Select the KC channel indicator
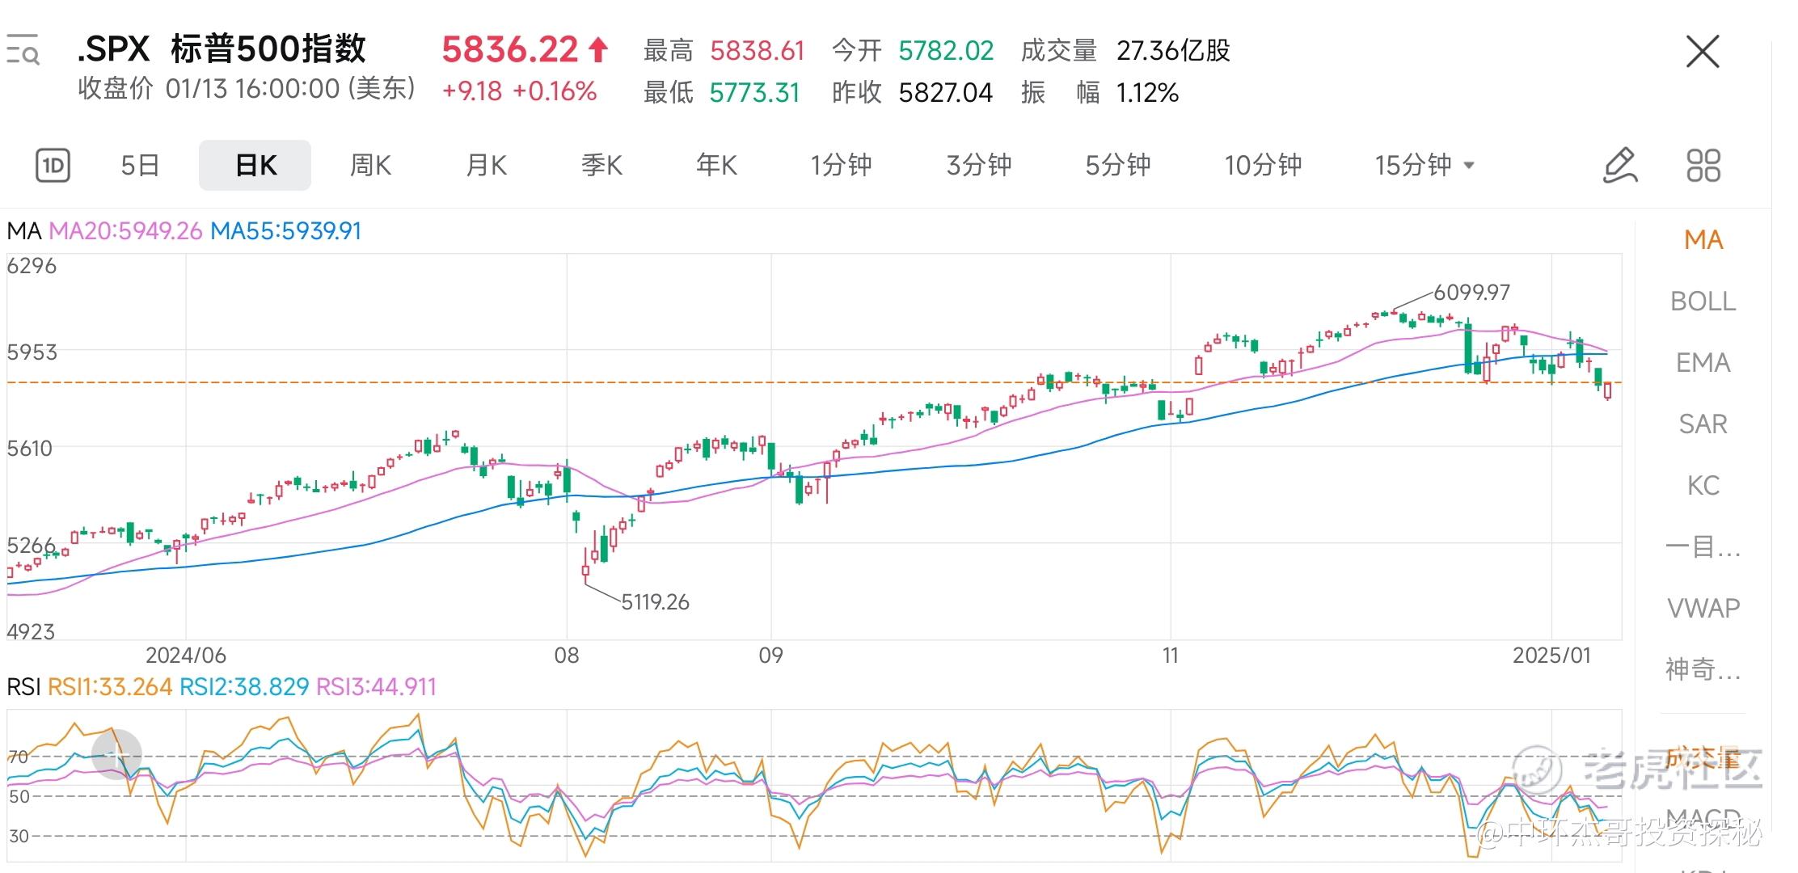 click(x=1703, y=486)
